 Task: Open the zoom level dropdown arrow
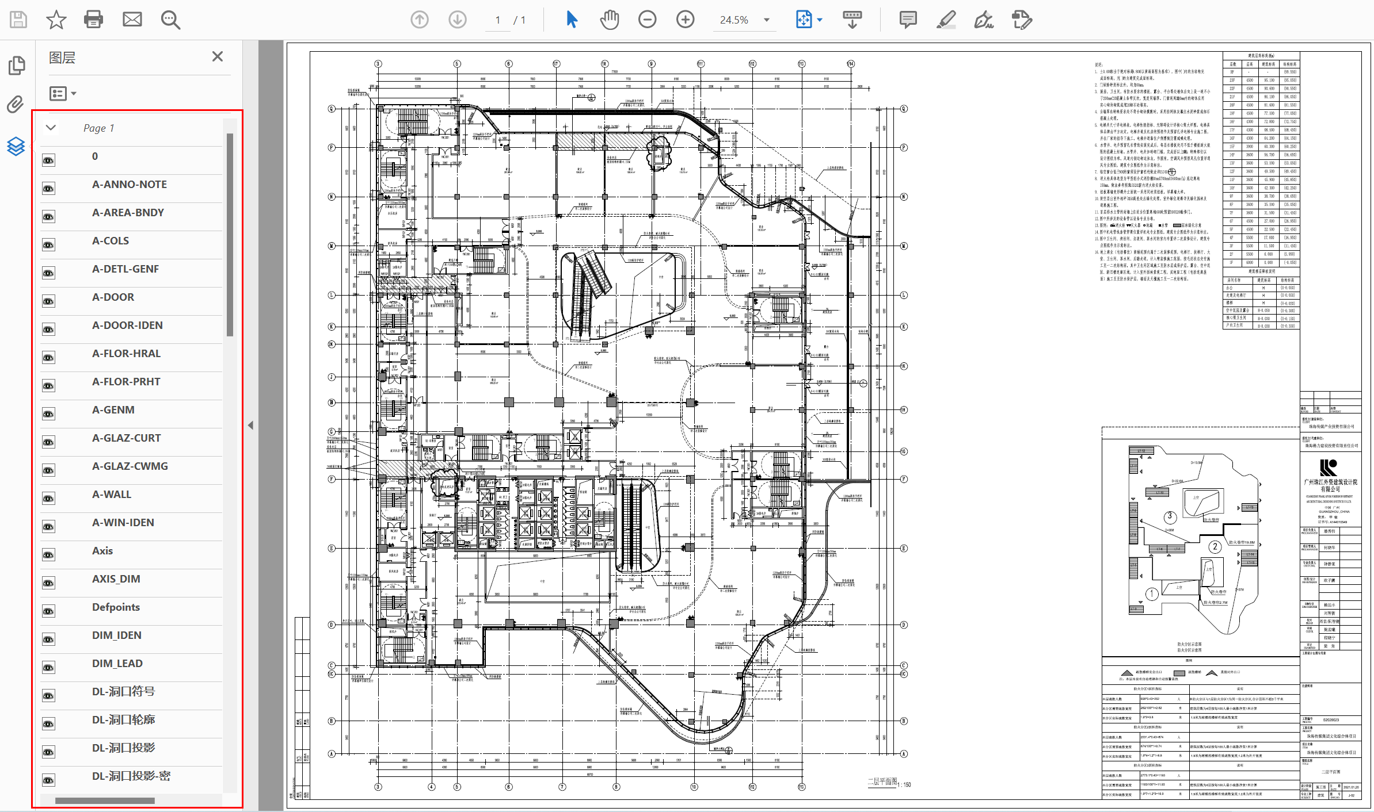tap(766, 20)
